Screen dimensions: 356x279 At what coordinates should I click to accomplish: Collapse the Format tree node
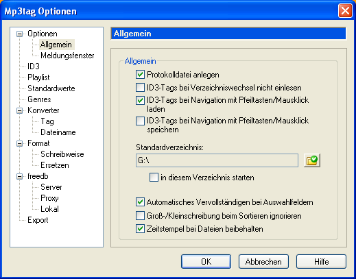tap(20, 143)
